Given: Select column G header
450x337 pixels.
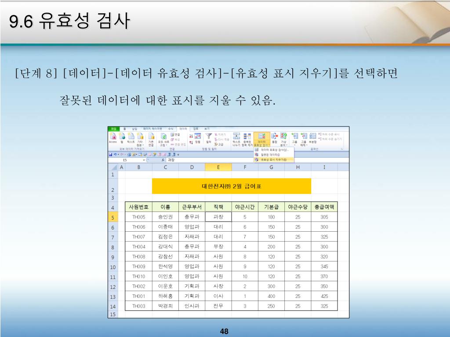Looking at the screenshot, I should 271,167.
